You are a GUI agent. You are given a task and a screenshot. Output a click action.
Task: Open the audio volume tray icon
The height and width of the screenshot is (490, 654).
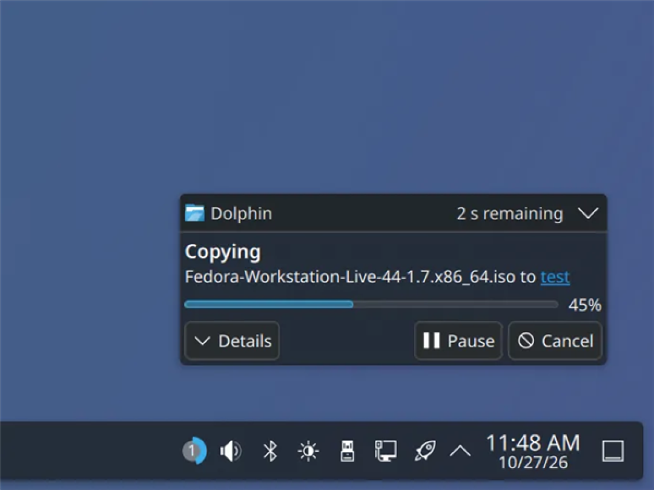[x=231, y=451]
